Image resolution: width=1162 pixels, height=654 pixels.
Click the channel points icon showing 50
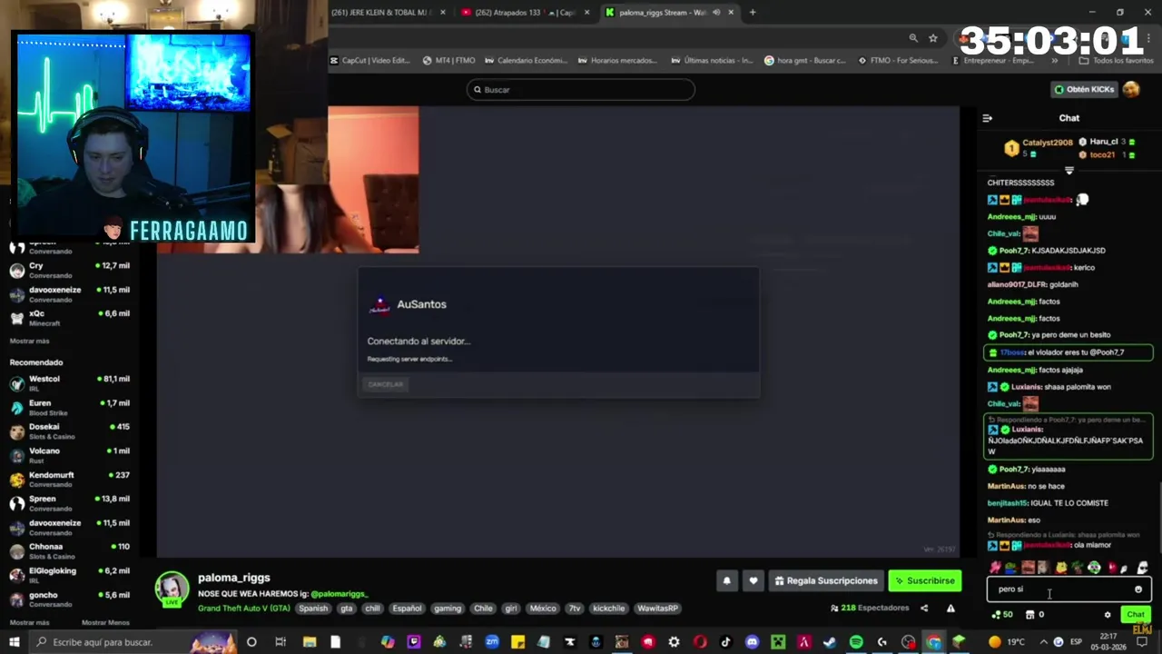tap(1002, 615)
